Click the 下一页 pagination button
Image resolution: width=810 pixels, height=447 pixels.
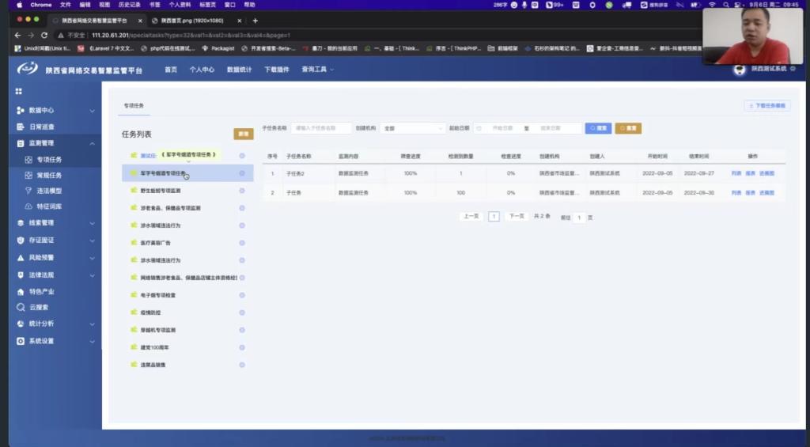pyautogui.click(x=517, y=217)
